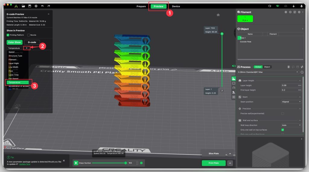Uncheck the Printing Platform checkbox

pyautogui.click(x=8, y=35)
